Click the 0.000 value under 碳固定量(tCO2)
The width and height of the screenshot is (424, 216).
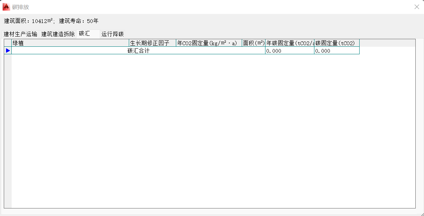coord(336,51)
